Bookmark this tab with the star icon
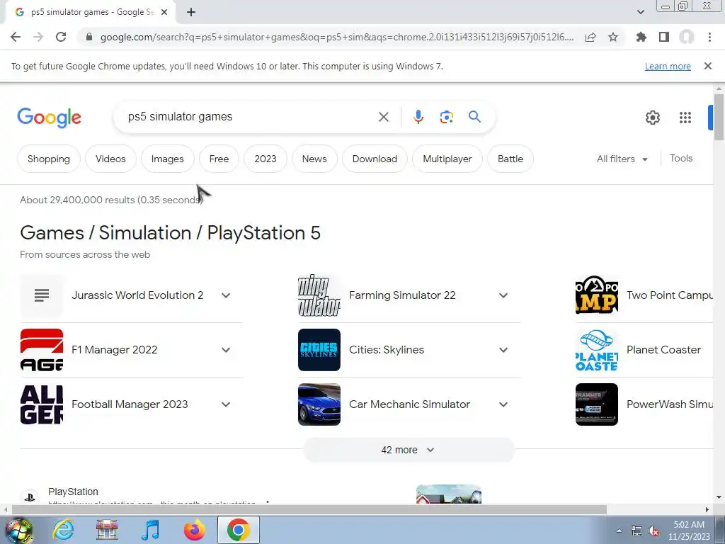Viewport: 725px width, 544px height. (x=613, y=37)
